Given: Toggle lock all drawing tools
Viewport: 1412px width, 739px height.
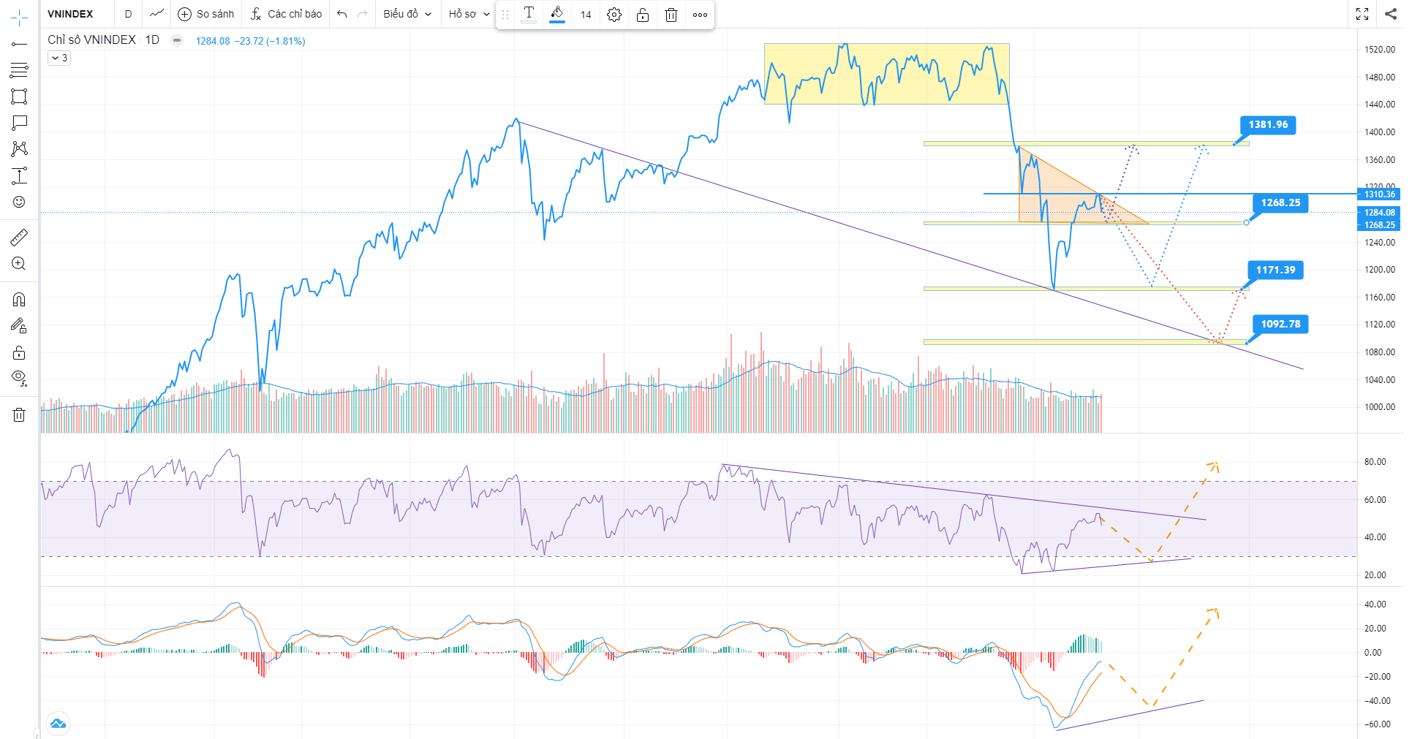Looking at the screenshot, I should [19, 352].
